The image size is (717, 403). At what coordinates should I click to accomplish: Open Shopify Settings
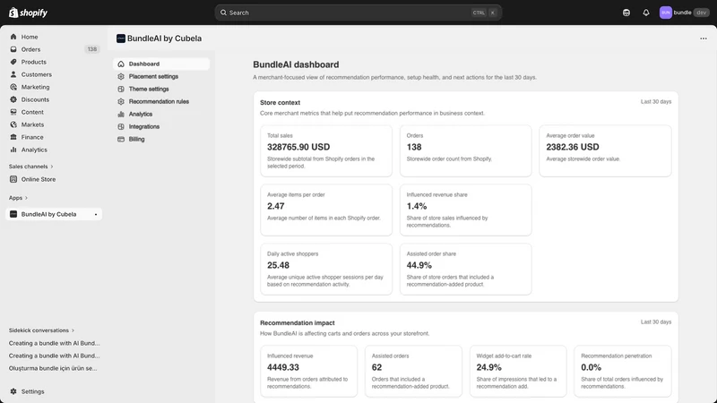click(x=32, y=391)
